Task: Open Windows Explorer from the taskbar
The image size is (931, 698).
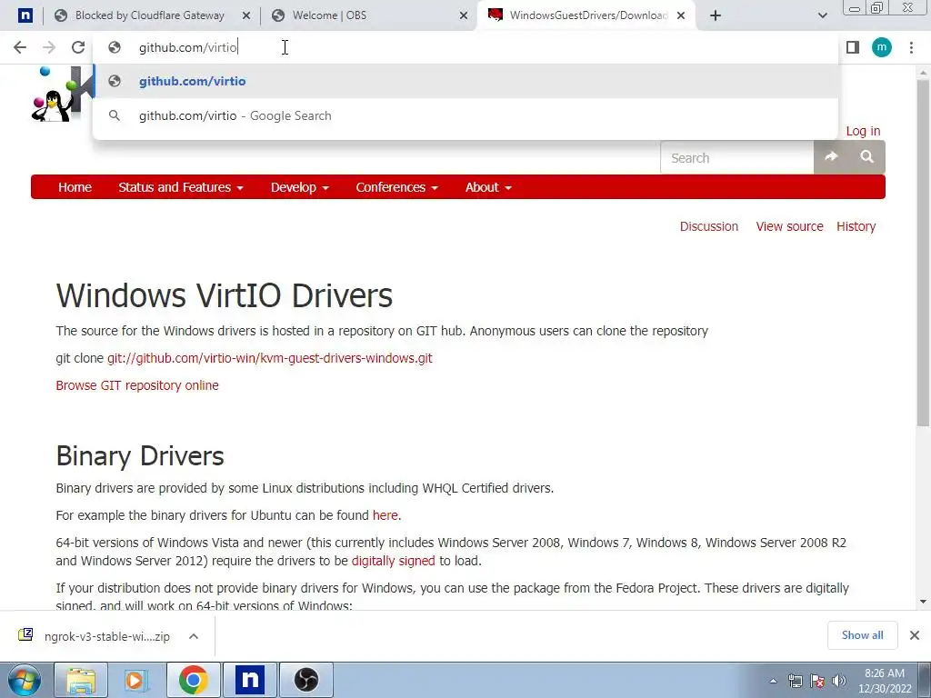Action: tap(81, 680)
